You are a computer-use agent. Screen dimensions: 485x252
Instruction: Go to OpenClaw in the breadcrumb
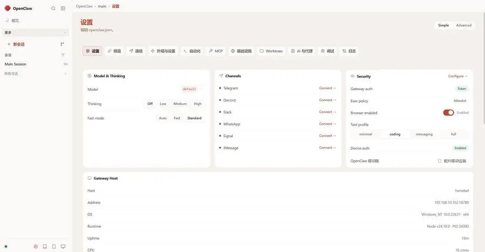coord(84,6)
